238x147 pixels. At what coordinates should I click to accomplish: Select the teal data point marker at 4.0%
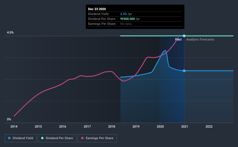click(x=184, y=36)
